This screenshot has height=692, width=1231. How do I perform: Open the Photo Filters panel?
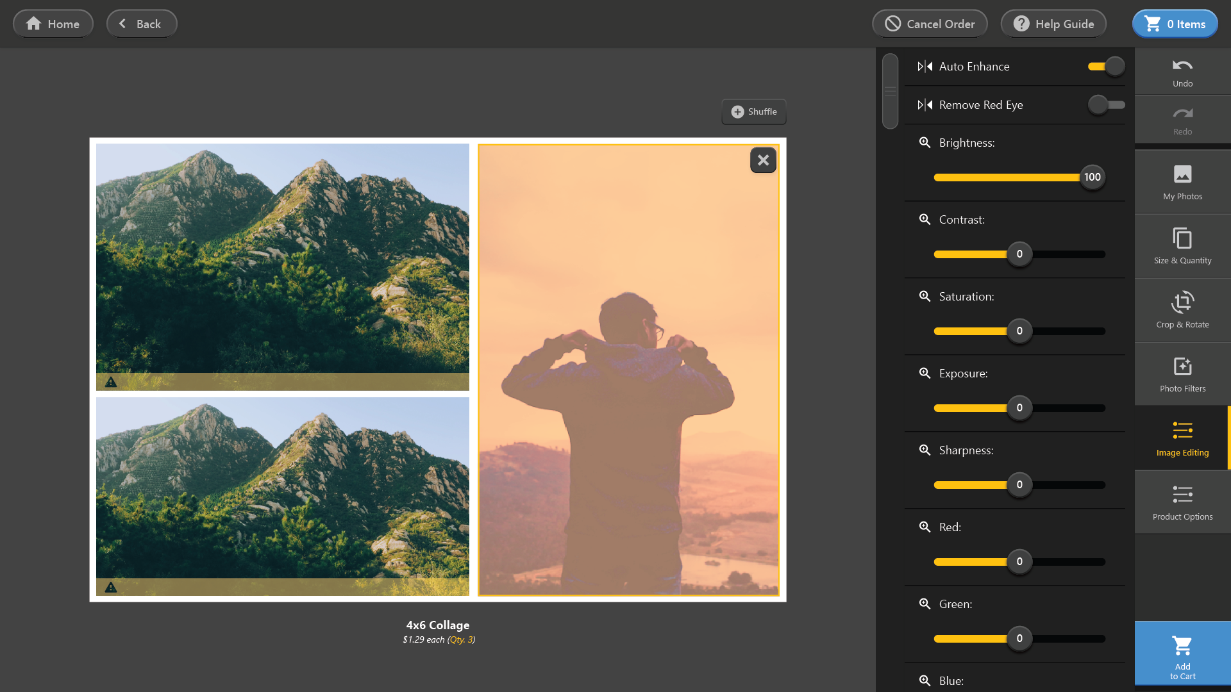(1182, 374)
